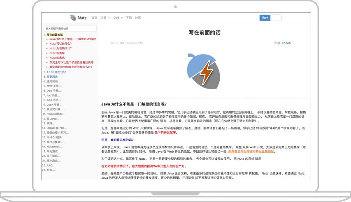This screenshot has width=351, height=202.
Task: Jump to Nutz 的质量 sidebar link
Action: pyautogui.click(x=57, y=53)
